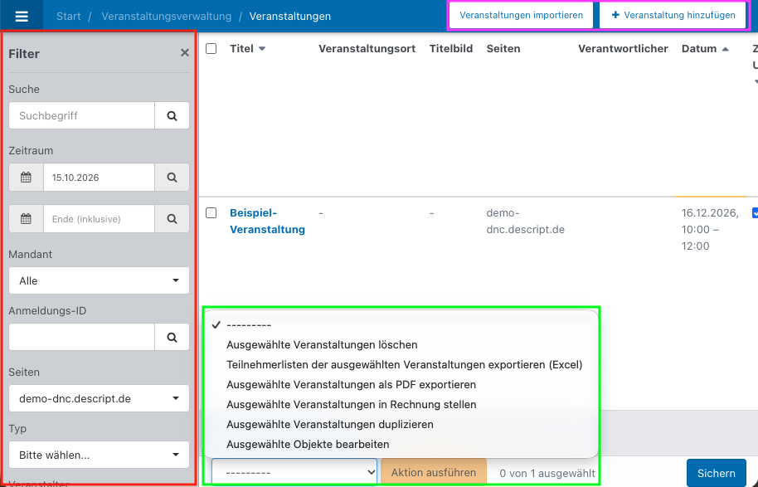Click the Suche magnifier icon
Screen dimensions: 758x487
[x=172, y=115]
